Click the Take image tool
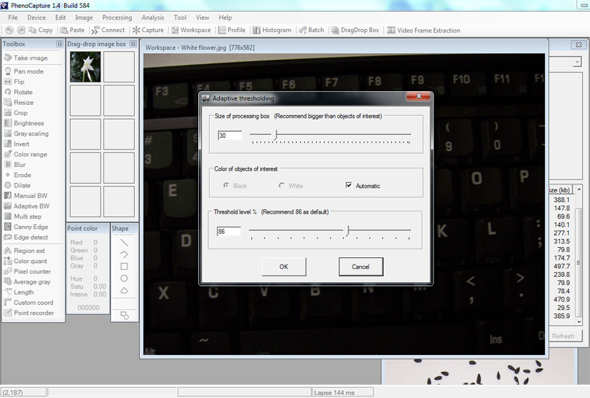 pos(30,58)
